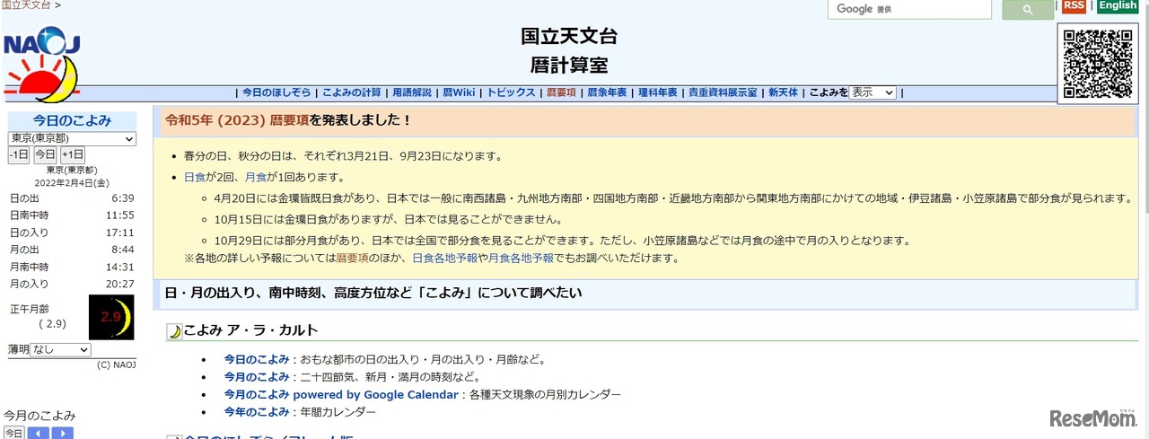Image resolution: width=1149 pixels, height=439 pixels.
Task: Focus the Google custom search field
Action: point(910,9)
